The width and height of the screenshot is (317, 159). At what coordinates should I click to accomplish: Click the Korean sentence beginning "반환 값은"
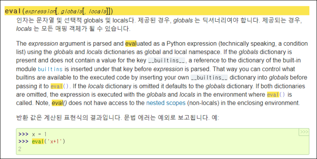(117, 117)
